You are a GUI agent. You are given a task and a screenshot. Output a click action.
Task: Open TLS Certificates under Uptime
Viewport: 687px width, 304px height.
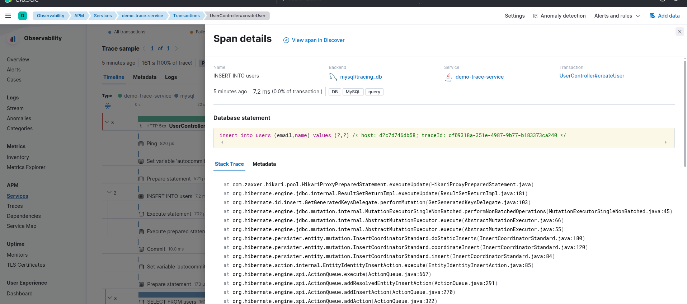pos(26,265)
